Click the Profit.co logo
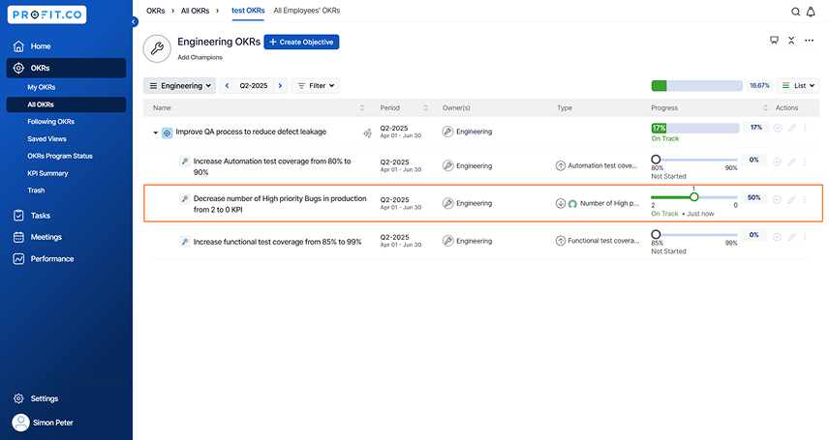Screen dimensions: 829x440 click(47, 15)
